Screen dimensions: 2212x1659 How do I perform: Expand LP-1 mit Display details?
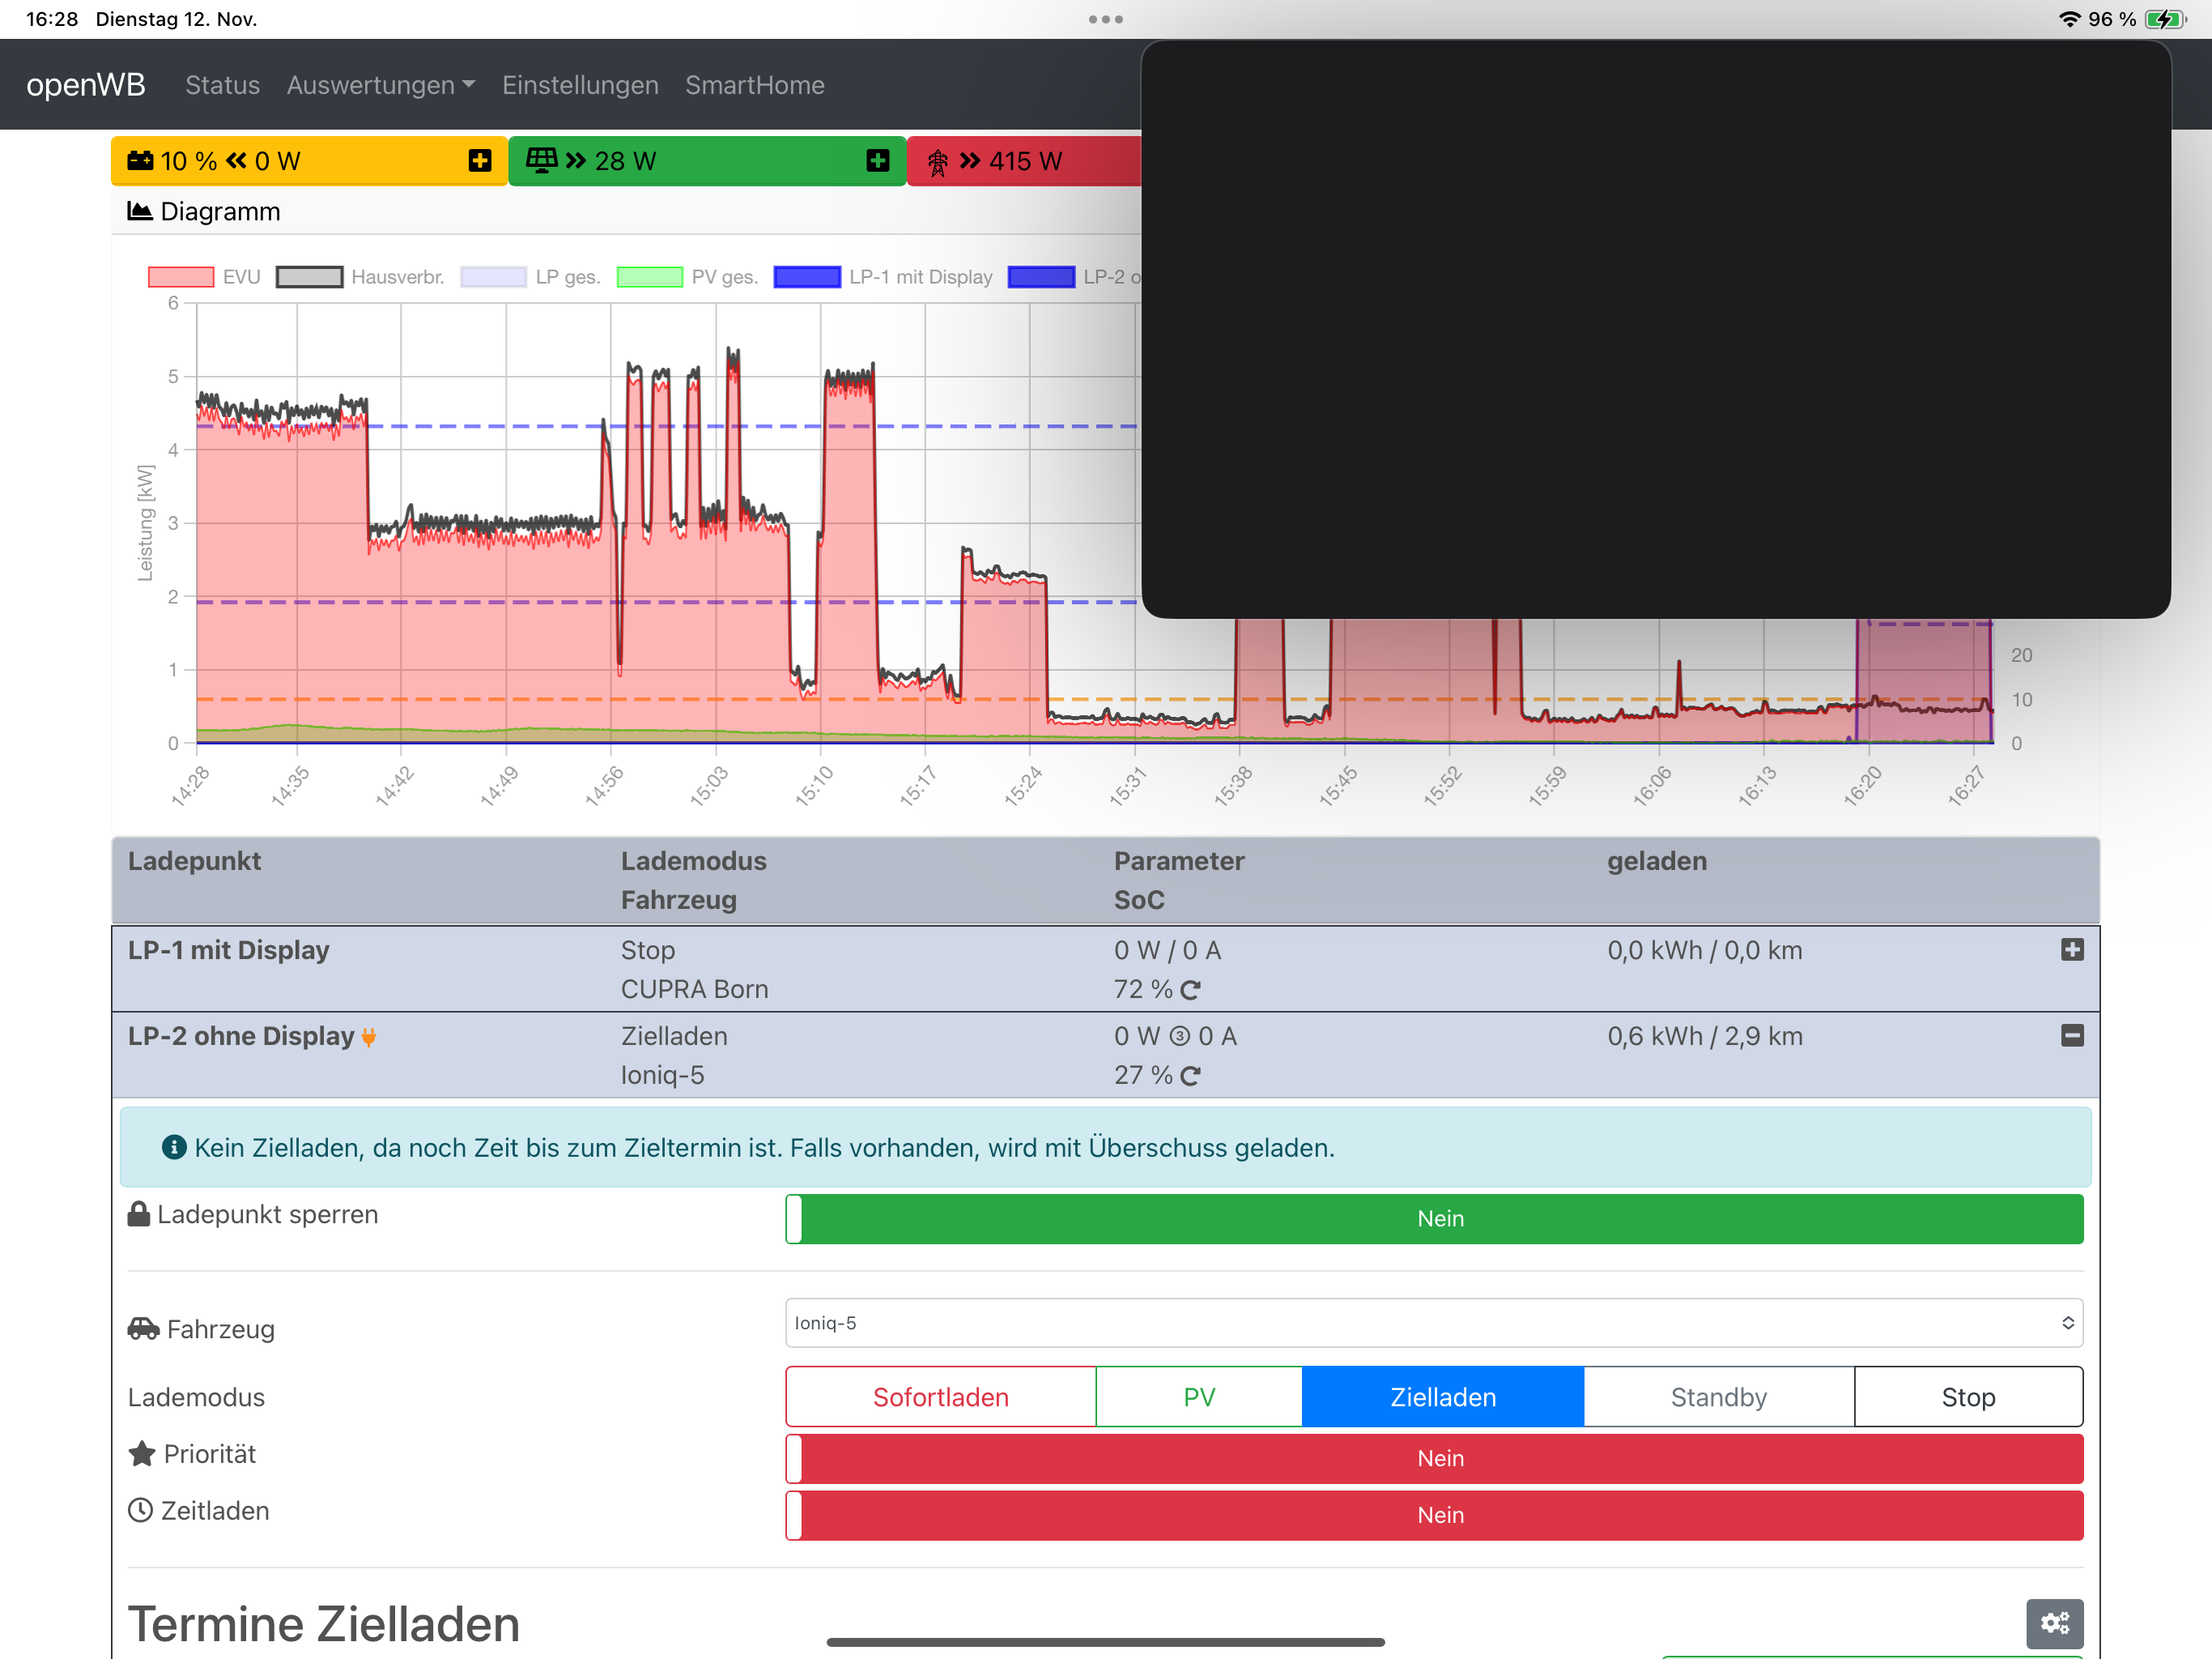tap(2072, 949)
